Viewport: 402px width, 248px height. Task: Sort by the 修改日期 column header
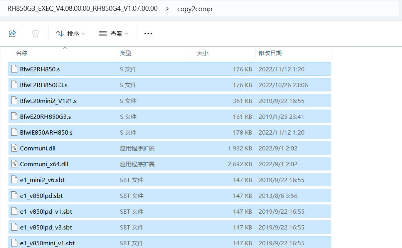270,53
